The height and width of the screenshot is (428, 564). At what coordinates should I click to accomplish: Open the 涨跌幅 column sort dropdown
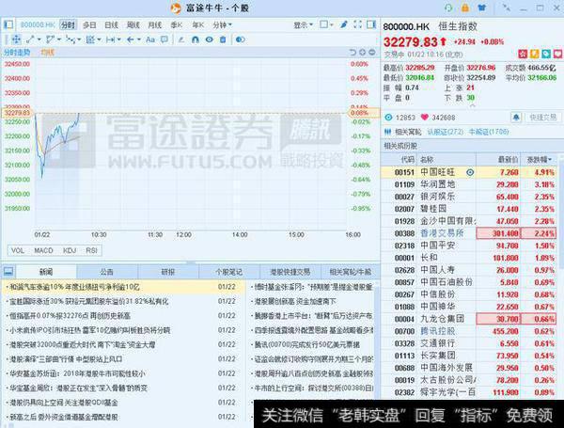point(541,159)
